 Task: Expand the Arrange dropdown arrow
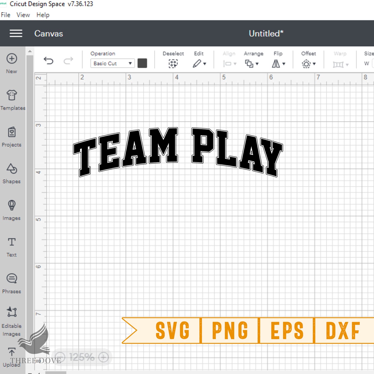tap(257, 64)
